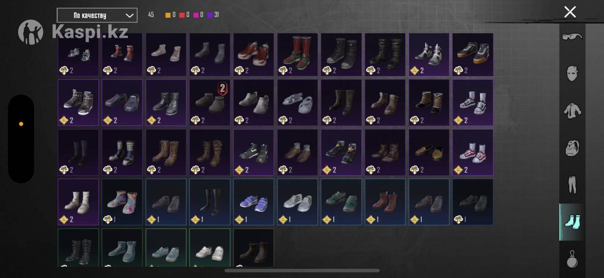Choose the blue sneakers item
This screenshot has width=604, height=278.
click(x=254, y=202)
